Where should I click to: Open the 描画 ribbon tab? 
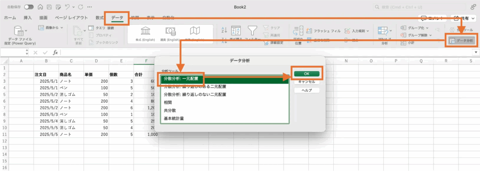tap(43, 18)
